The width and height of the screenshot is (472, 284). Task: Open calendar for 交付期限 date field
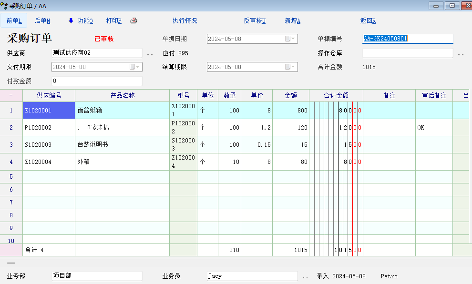(135, 67)
